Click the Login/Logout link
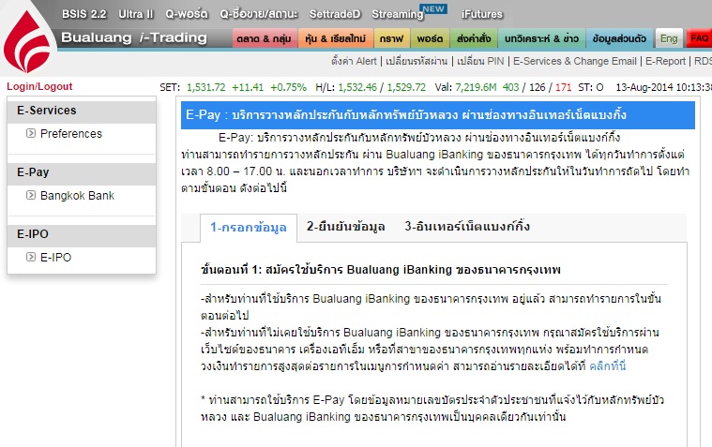712x447 pixels. (39, 86)
